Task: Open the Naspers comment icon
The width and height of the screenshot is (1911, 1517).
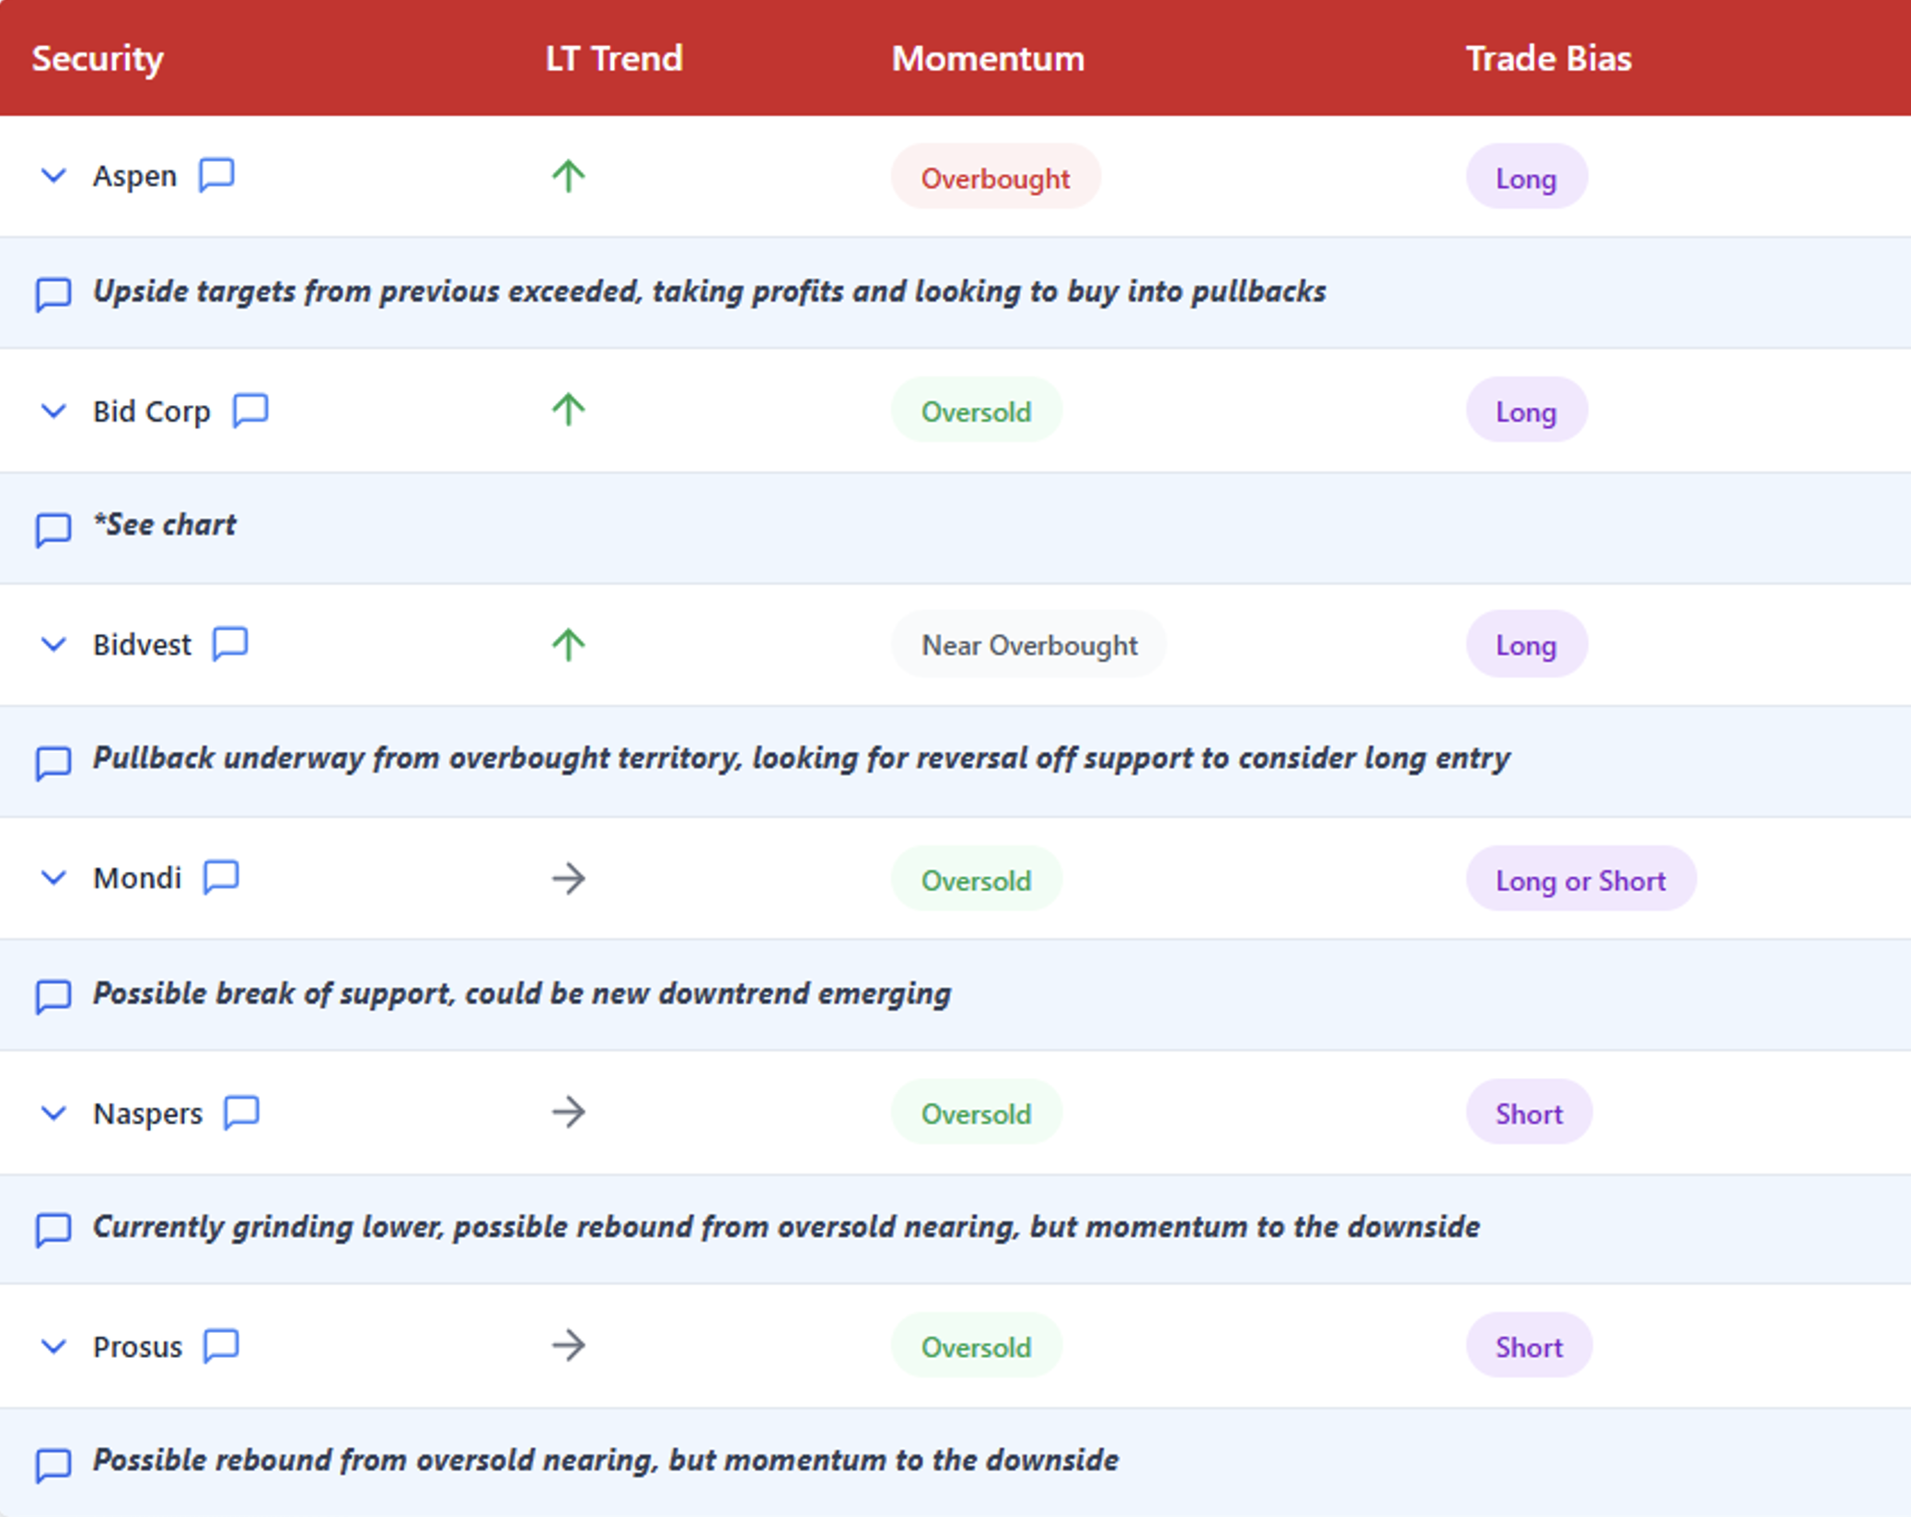Action: (x=242, y=1112)
